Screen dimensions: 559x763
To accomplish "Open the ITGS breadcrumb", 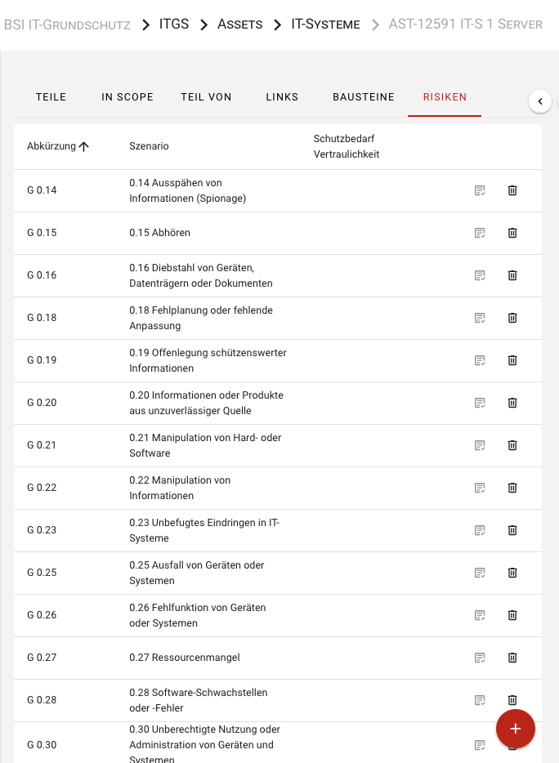I will 173,25.
